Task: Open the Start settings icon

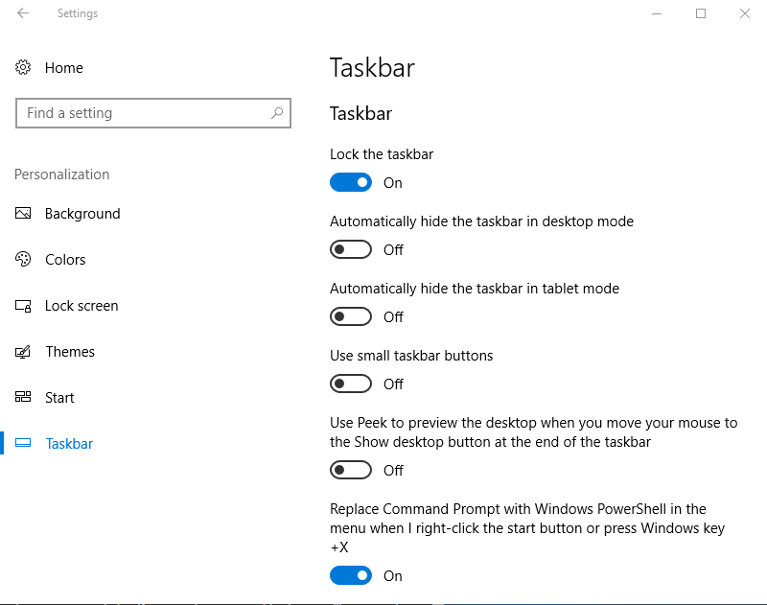Action: coord(22,398)
